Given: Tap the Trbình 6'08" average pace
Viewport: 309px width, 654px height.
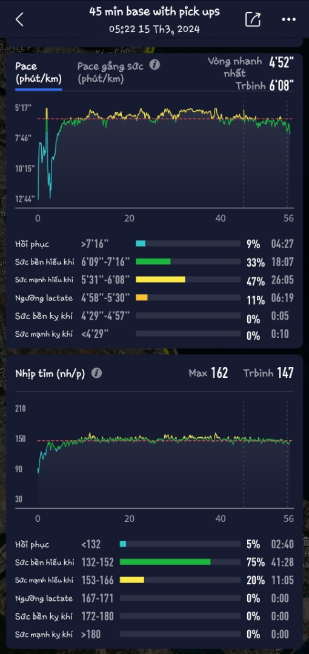Looking at the screenshot, I should (265, 85).
